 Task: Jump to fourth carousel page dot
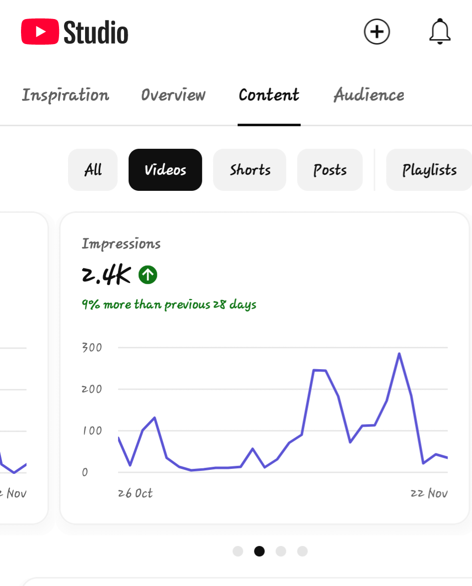tap(302, 551)
